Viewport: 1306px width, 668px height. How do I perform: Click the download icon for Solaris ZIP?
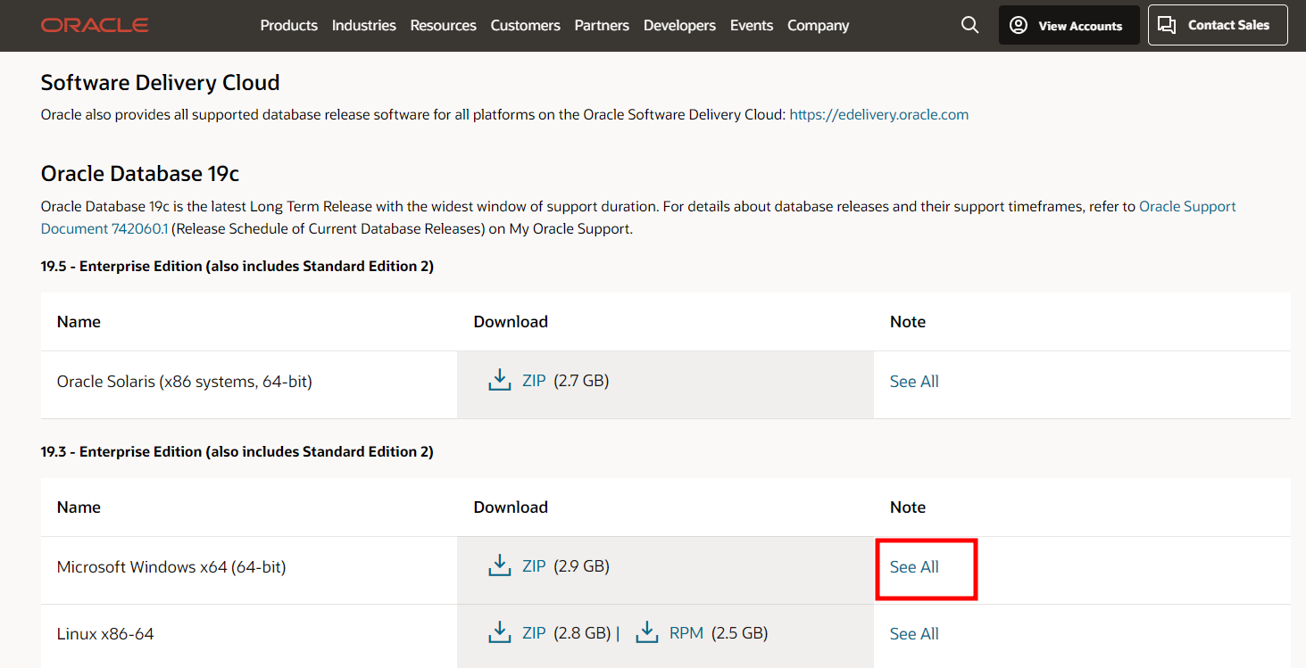point(500,381)
